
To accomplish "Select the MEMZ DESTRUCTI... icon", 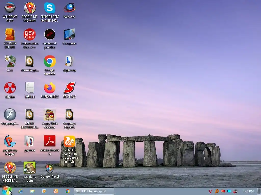I will (x=30, y=119).
